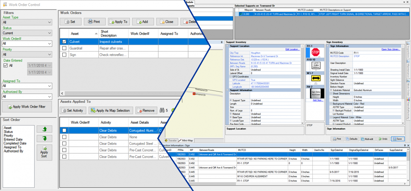Click the Apply Work Order Filter button
The width and height of the screenshot is (411, 191).
pos(26,107)
